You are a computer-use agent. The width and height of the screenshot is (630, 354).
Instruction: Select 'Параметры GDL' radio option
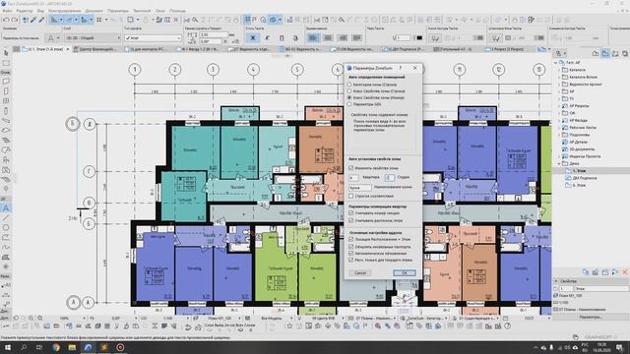pyautogui.click(x=349, y=104)
